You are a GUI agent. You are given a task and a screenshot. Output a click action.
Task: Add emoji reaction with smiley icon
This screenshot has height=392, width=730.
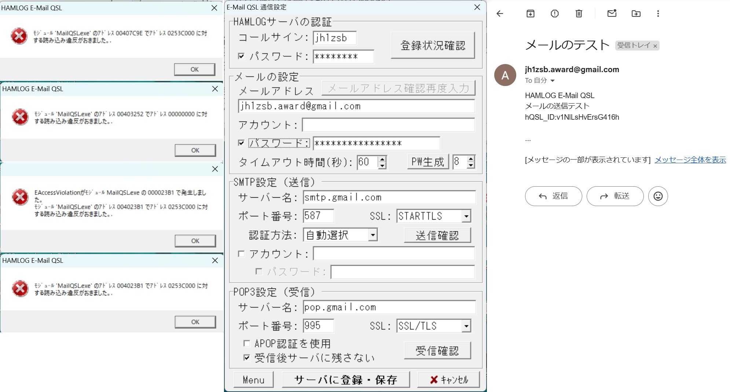click(658, 196)
